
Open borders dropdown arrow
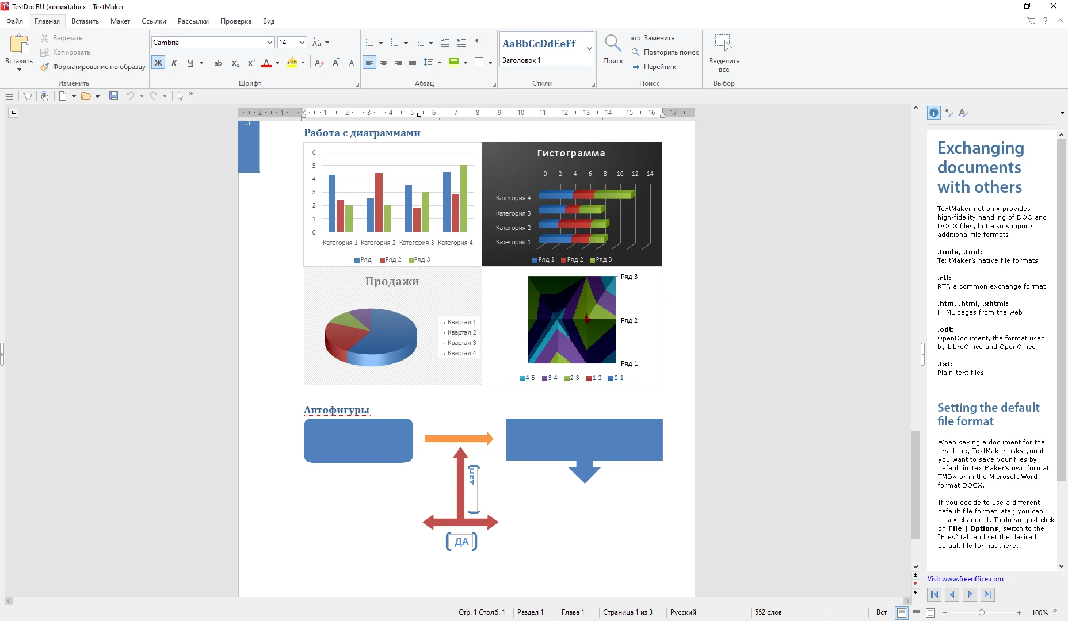tap(490, 62)
